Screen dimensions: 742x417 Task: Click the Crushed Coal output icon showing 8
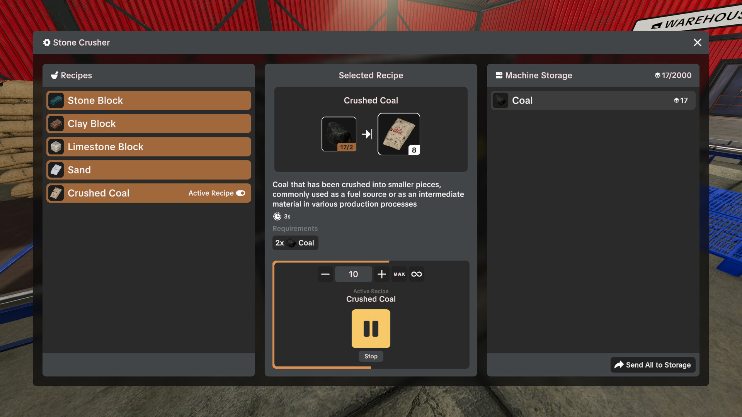398,134
